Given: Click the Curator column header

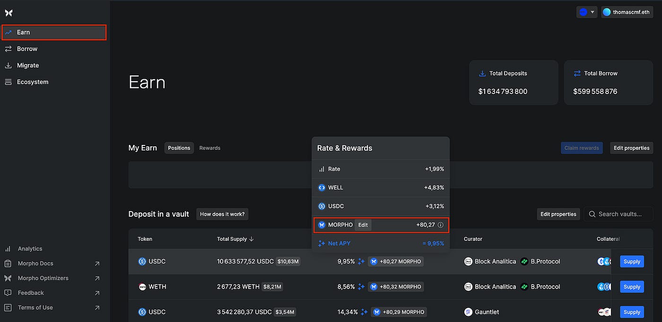Looking at the screenshot, I should pos(473,239).
